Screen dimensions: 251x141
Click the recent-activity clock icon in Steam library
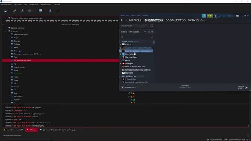(x=149, y=32)
